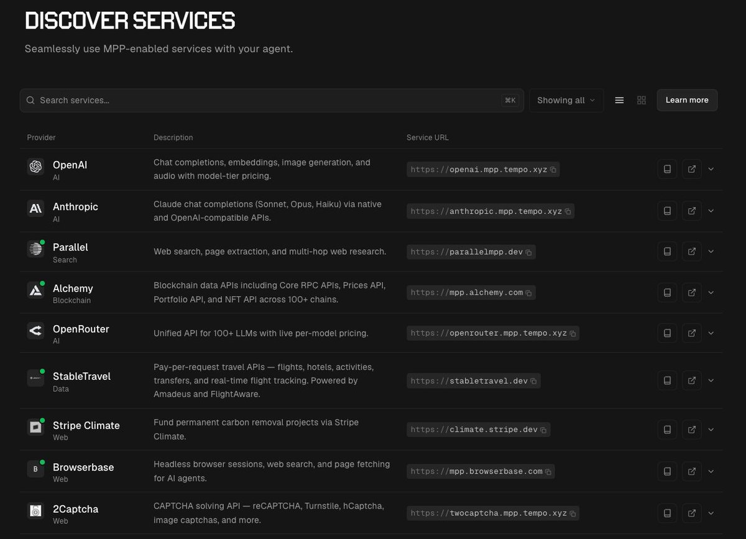Open docs icon for Alchemy row

(x=667, y=292)
